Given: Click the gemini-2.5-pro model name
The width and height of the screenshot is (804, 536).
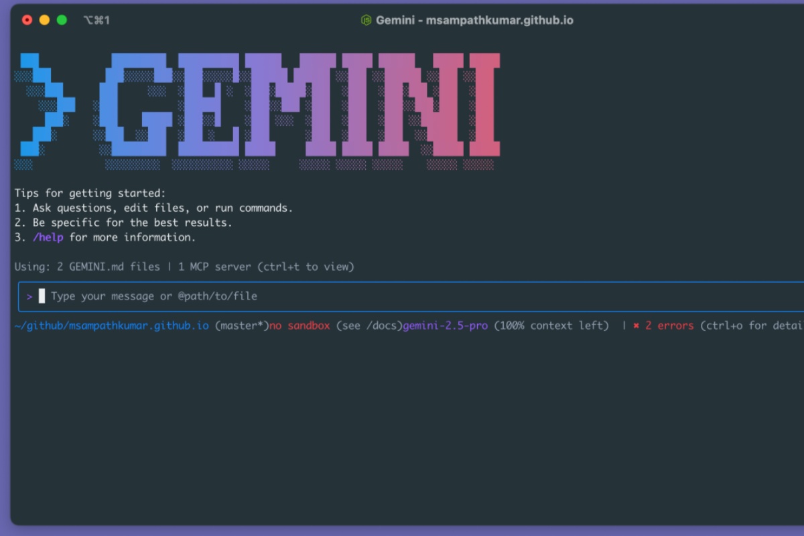Looking at the screenshot, I should point(445,326).
